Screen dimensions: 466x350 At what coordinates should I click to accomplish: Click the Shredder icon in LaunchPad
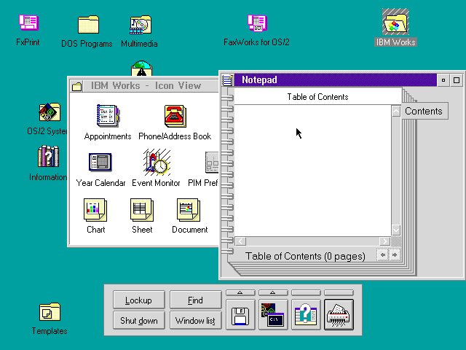tap(339, 315)
